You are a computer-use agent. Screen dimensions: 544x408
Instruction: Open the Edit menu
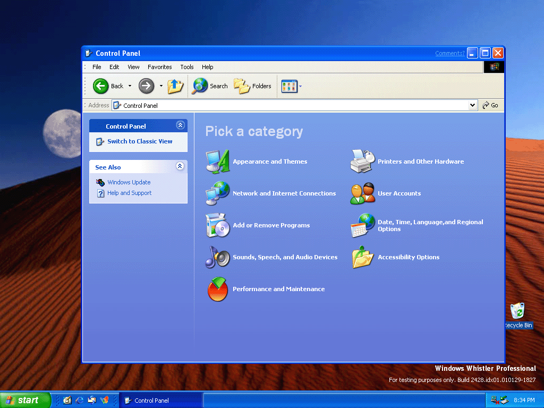(x=114, y=67)
